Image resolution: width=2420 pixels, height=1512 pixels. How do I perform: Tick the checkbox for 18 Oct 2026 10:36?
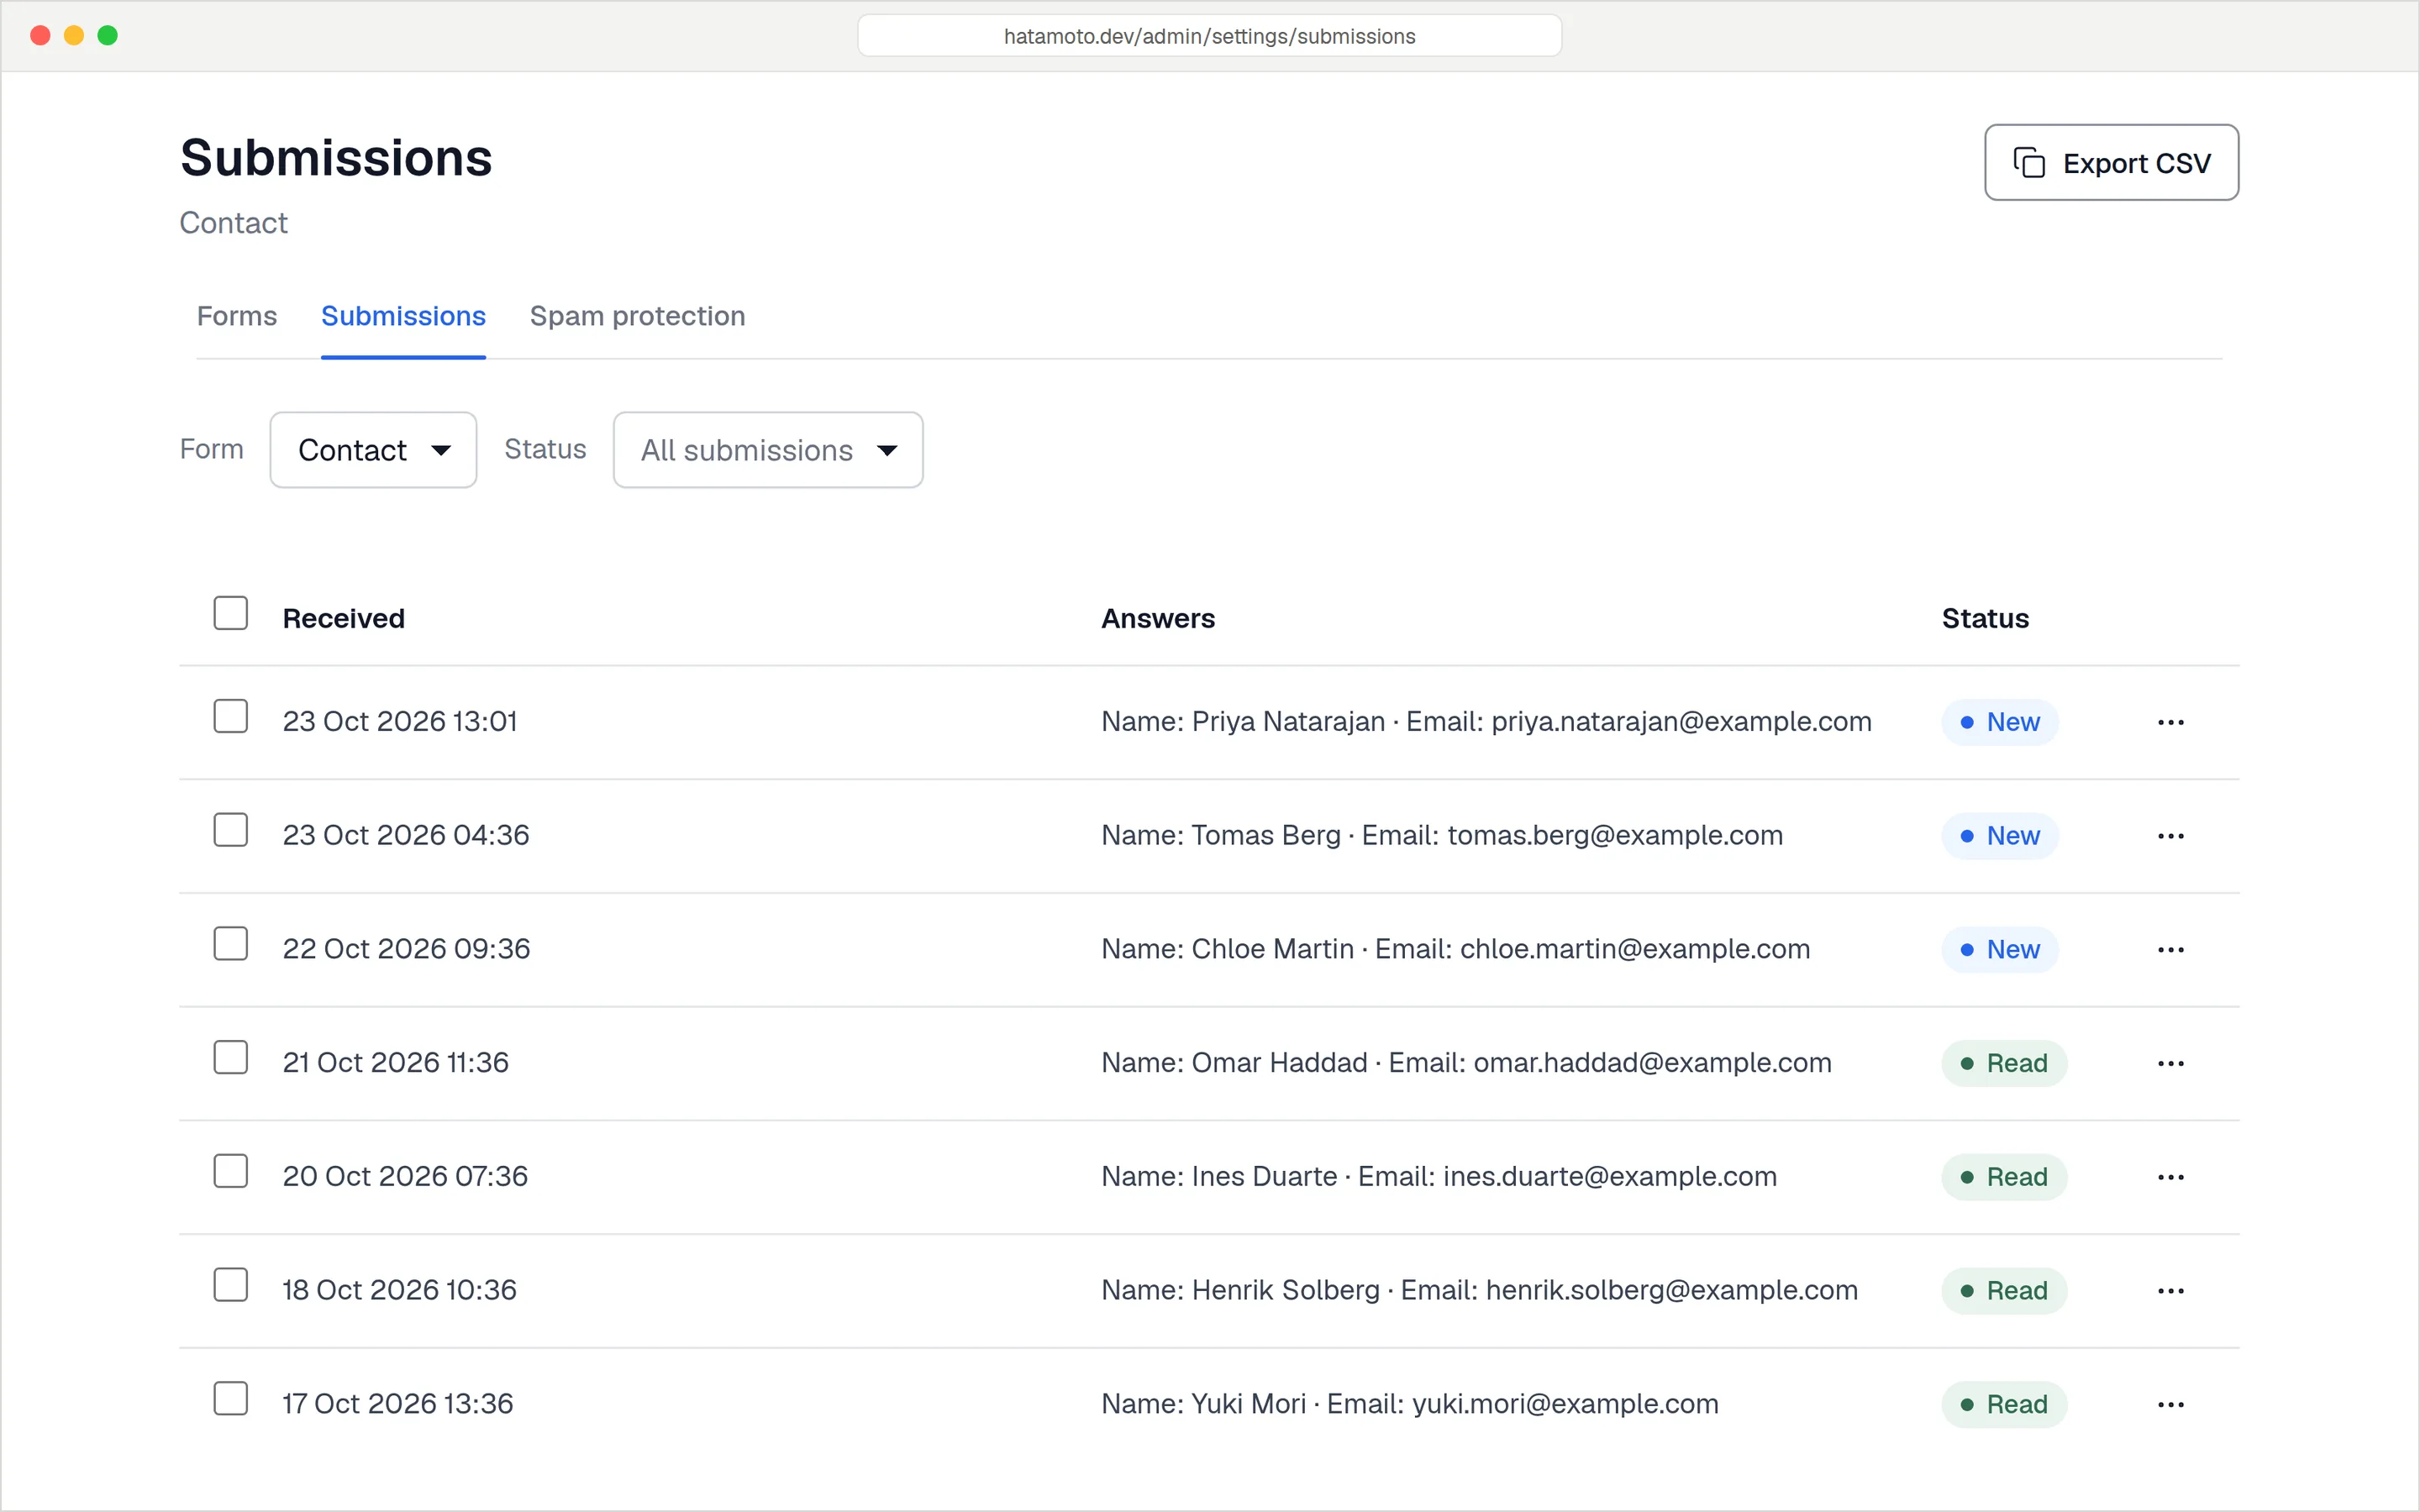click(x=231, y=1285)
